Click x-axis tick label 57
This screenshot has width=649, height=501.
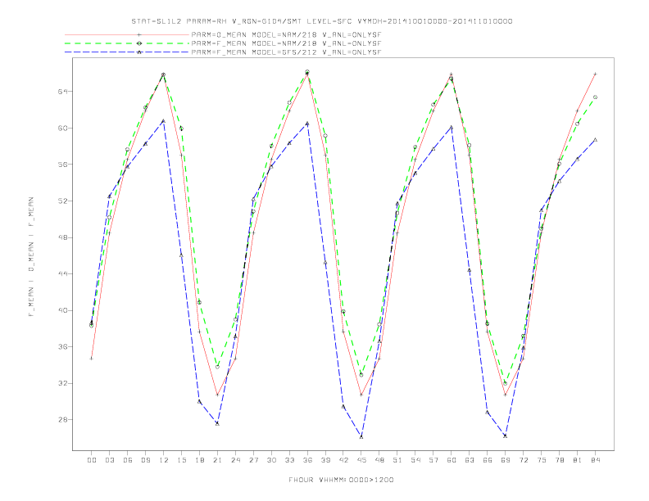coord(433,460)
